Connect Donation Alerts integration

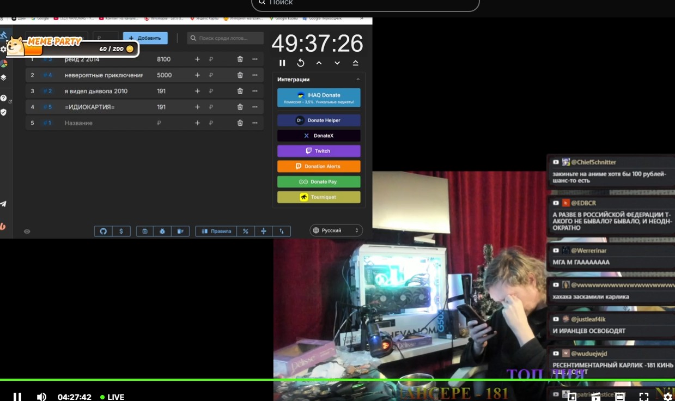coord(319,166)
